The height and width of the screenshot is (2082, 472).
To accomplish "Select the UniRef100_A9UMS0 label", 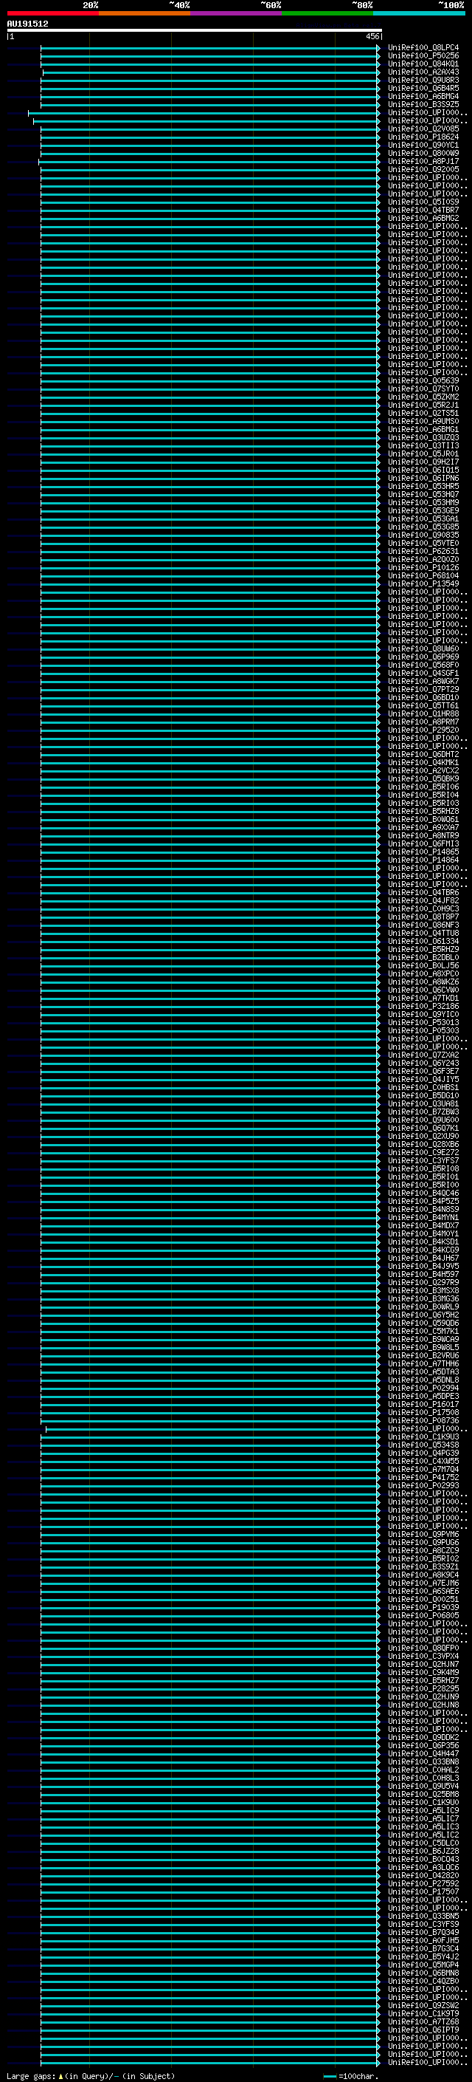I will (x=423, y=421).
